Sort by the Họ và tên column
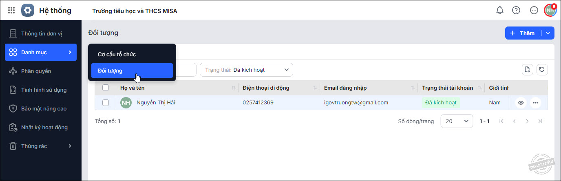 point(234,88)
